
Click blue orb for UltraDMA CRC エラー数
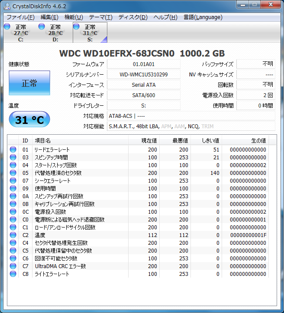point(13,266)
